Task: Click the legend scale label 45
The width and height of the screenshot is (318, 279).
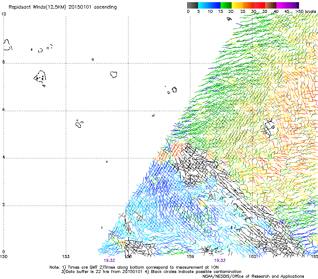Action: (287, 12)
